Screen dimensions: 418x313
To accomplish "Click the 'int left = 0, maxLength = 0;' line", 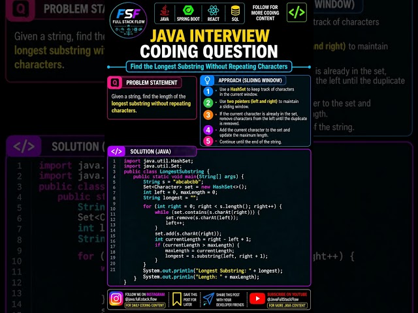I will [x=180, y=192].
